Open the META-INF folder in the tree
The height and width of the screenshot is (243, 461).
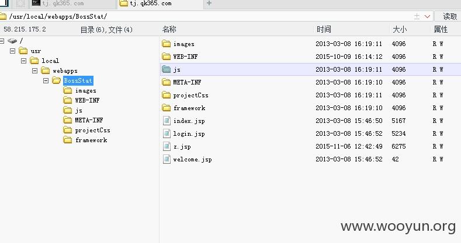point(89,120)
